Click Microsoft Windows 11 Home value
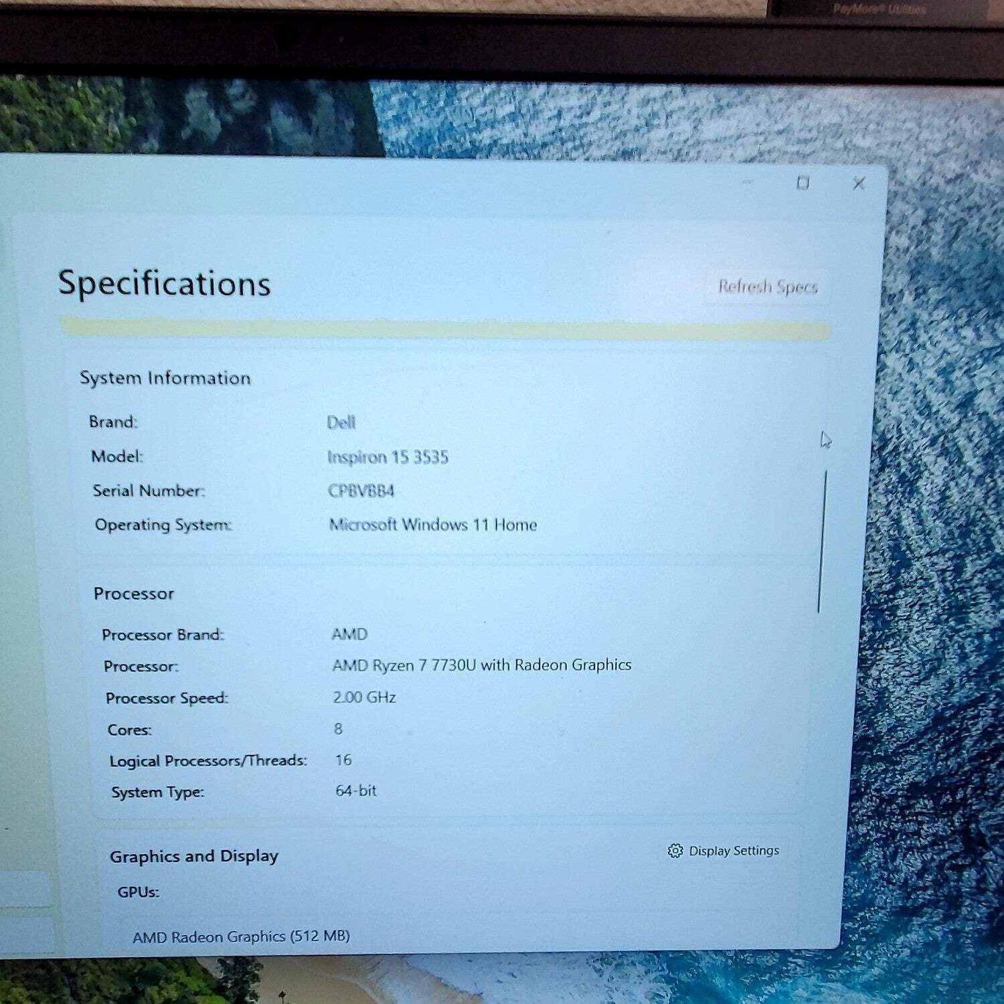The width and height of the screenshot is (1004, 1004). tap(433, 525)
